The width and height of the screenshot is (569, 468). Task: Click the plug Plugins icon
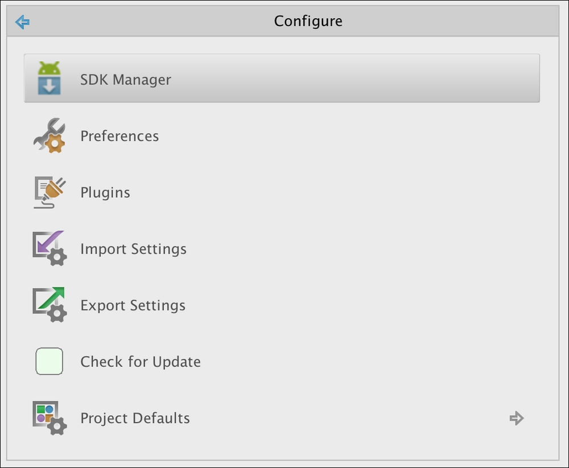[x=50, y=192]
